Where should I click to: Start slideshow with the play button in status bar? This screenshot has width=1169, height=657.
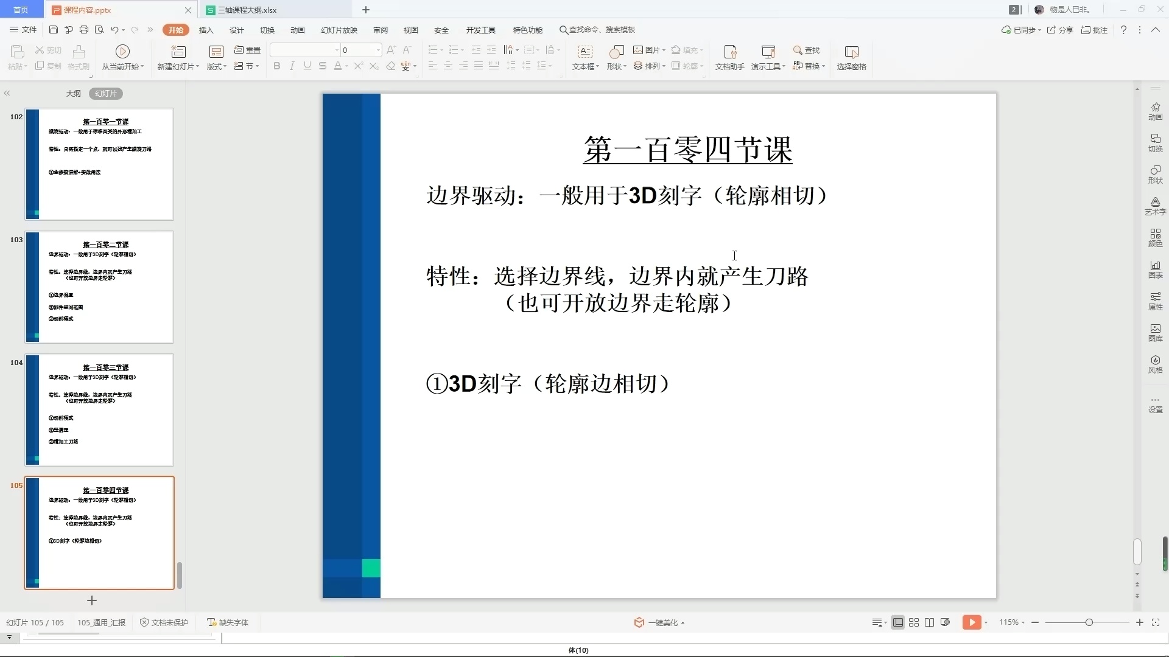(x=971, y=622)
